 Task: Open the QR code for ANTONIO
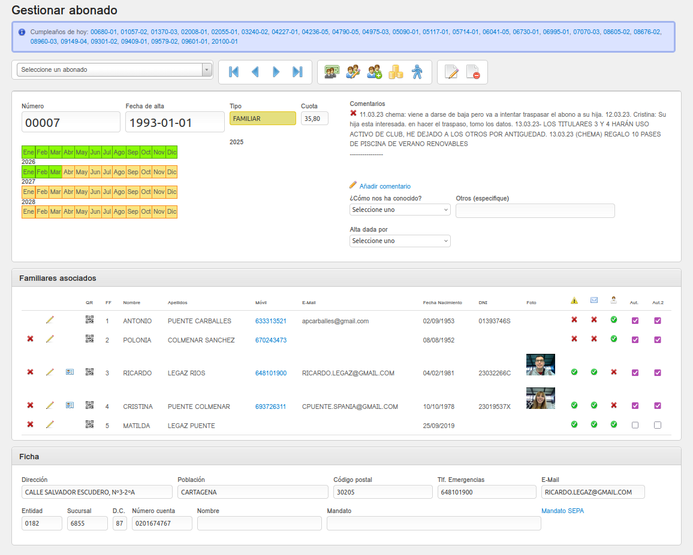tap(90, 320)
